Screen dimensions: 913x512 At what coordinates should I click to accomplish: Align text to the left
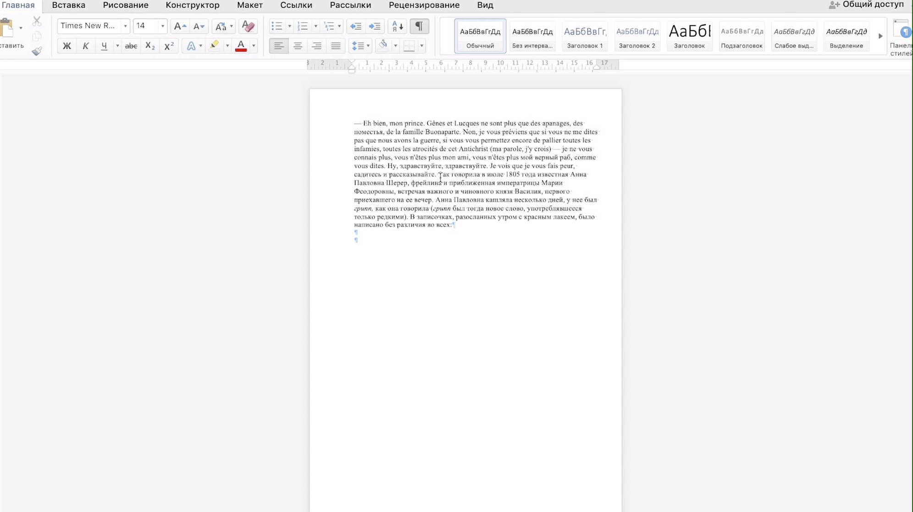point(279,46)
